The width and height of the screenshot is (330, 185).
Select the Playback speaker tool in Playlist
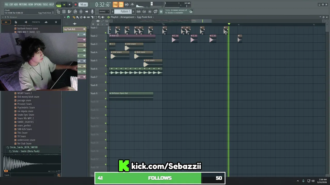click(103, 17)
